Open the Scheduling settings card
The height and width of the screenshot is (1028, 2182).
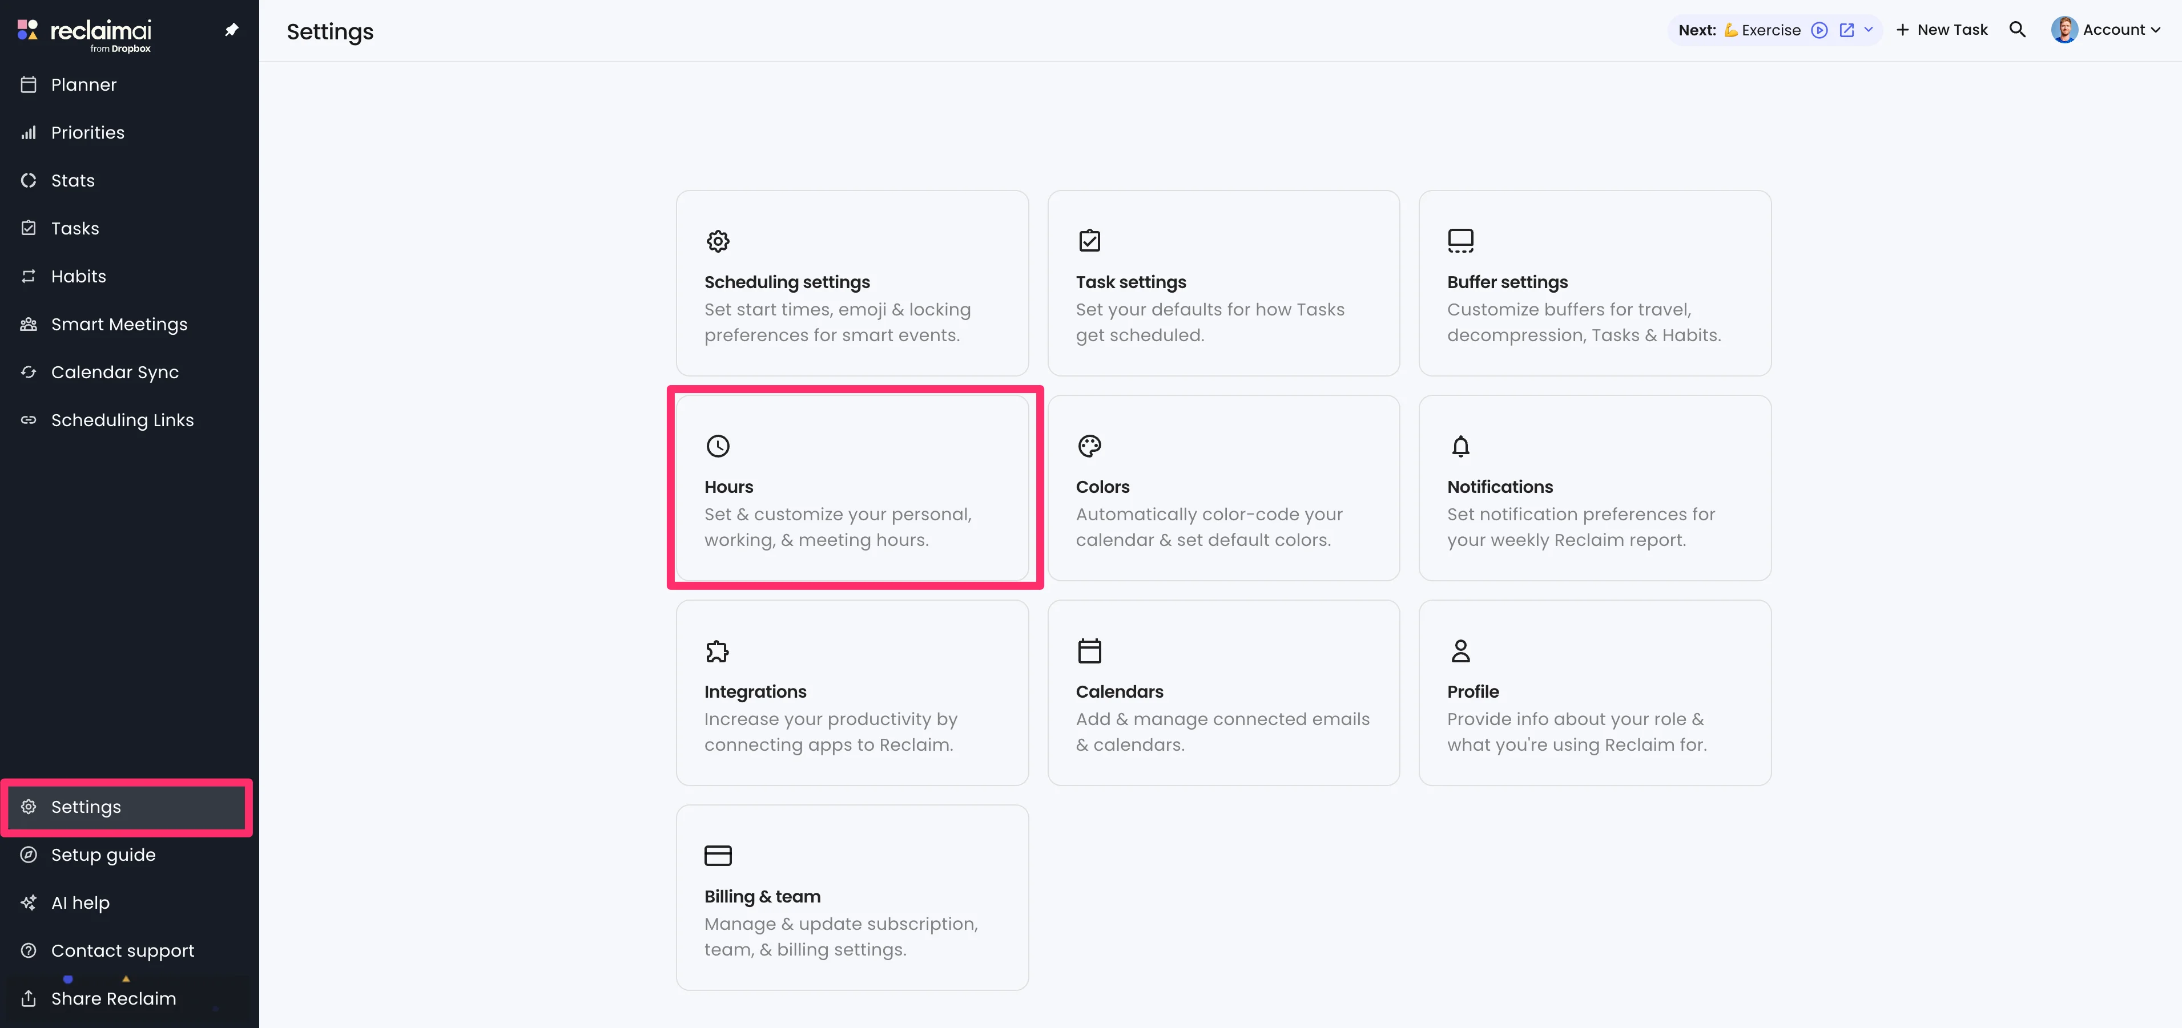pyautogui.click(x=851, y=282)
